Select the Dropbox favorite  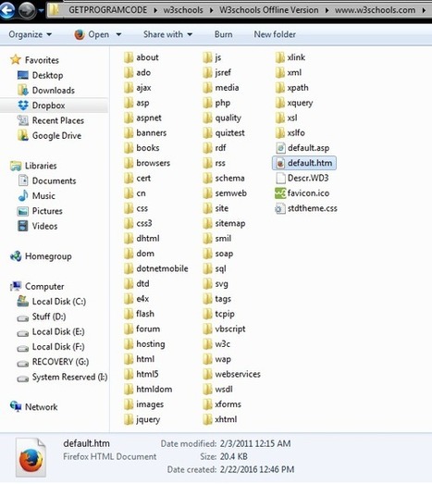coord(42,105)
